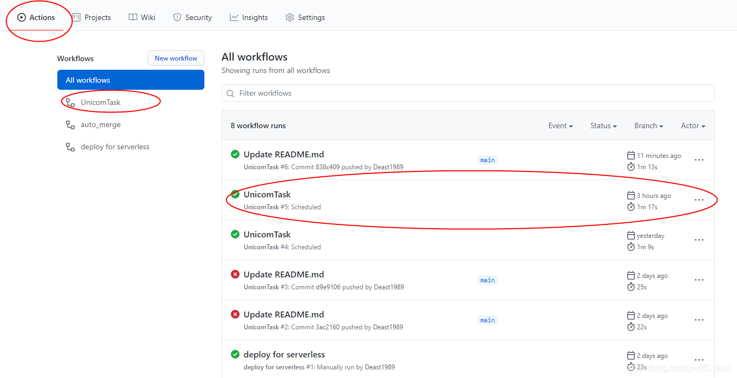The image size is (737, 378).
Task: Open more options for deploy for serverless run
Action: pyautogui.click(x=699, y=360)
